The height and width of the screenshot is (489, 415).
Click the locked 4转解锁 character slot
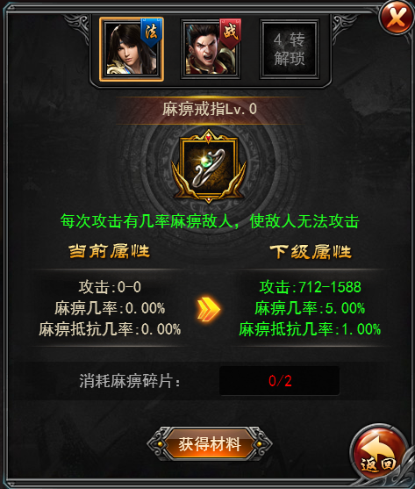(x=290, y=49)
